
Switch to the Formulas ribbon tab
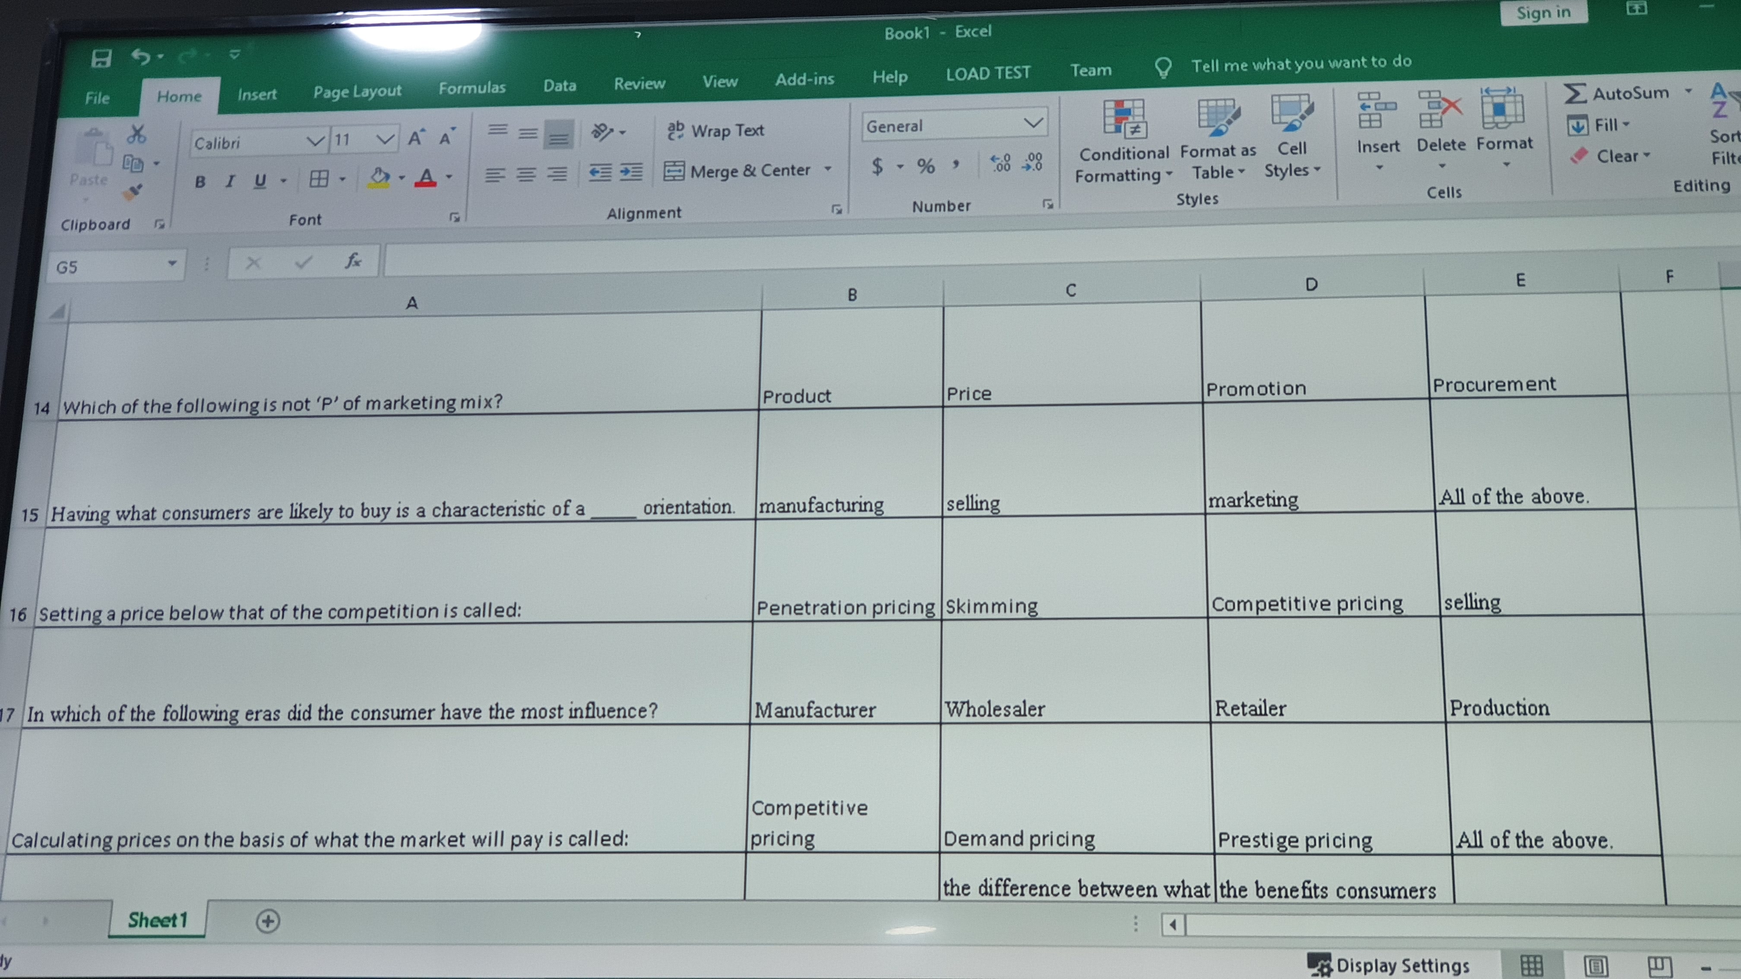point(472,88)
